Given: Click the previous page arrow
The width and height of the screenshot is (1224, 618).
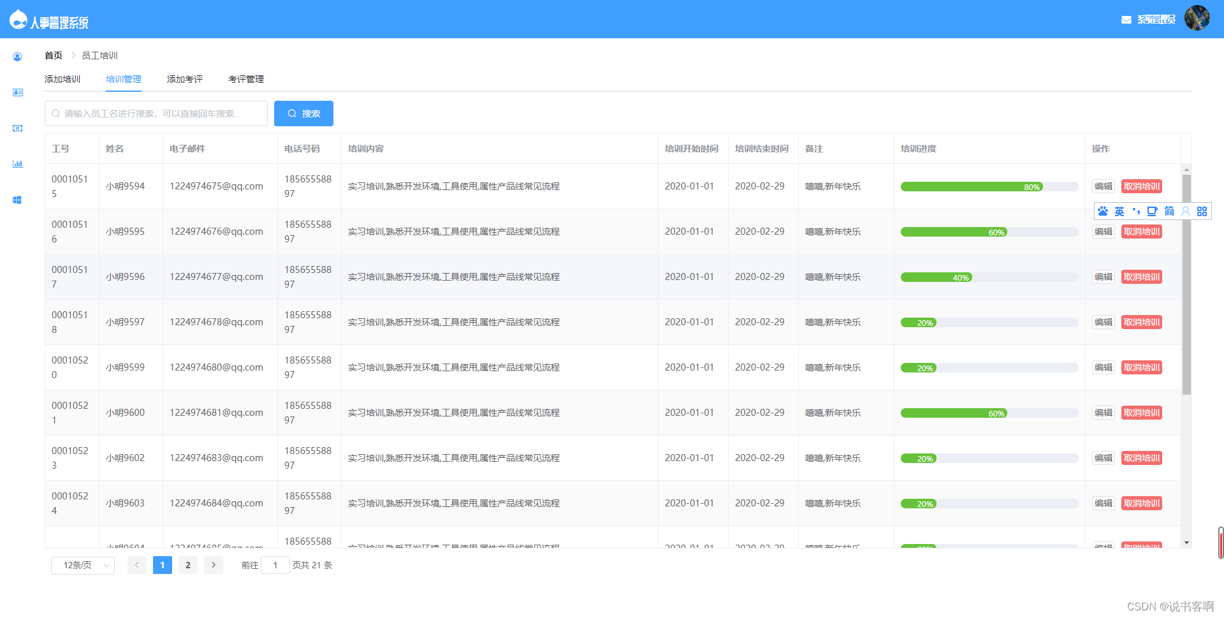Looking at the screenshot, I should click(137, 565).
